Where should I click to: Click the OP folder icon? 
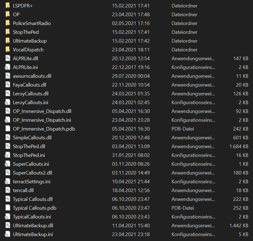coord(8,14)
